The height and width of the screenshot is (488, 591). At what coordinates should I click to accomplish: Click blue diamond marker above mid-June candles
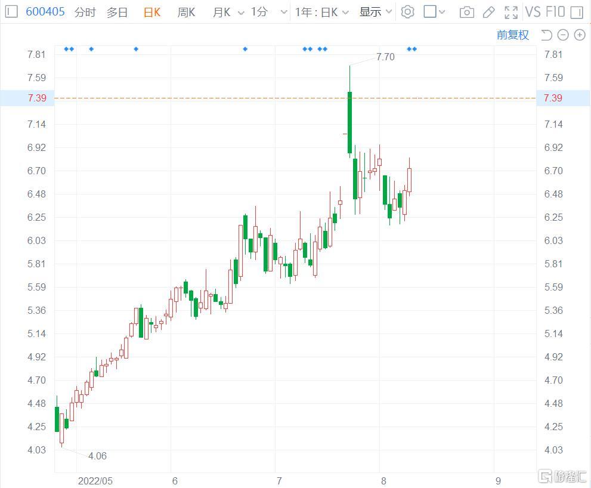pos(245,49)
